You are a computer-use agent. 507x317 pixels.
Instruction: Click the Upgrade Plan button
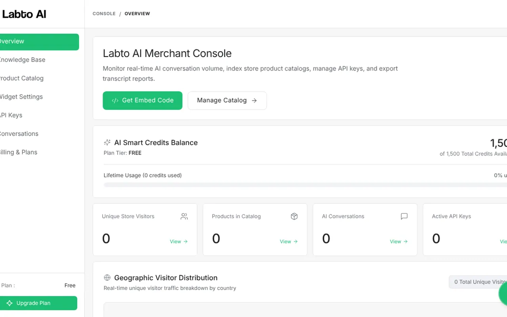(38, 303)
